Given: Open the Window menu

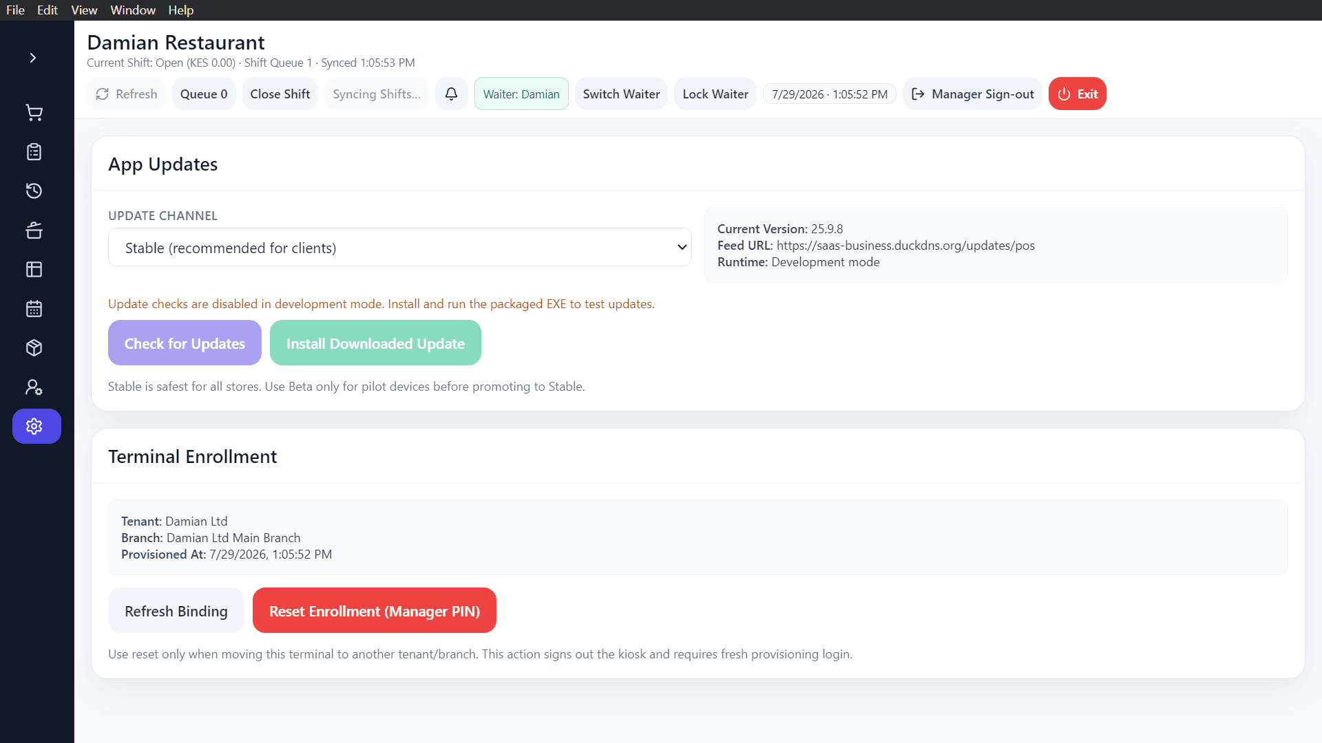Looking at the screenshot, I should click(x=133, y=10).
